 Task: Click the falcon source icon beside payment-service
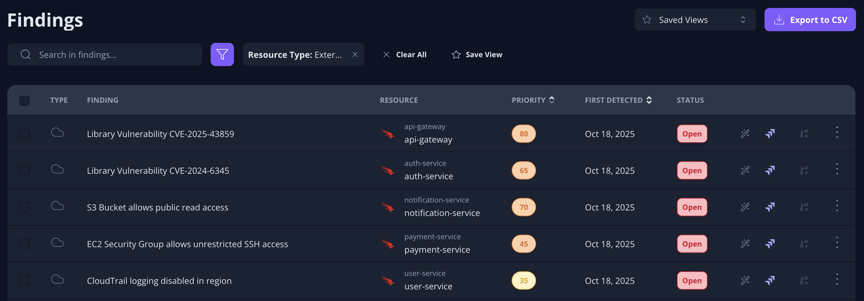pyautogui.click(x=388, y=244)
